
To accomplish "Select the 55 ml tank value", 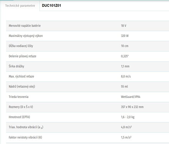I will click(124, 87).
